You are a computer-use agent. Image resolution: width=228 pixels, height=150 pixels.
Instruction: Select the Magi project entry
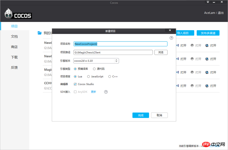pos(48,72)
